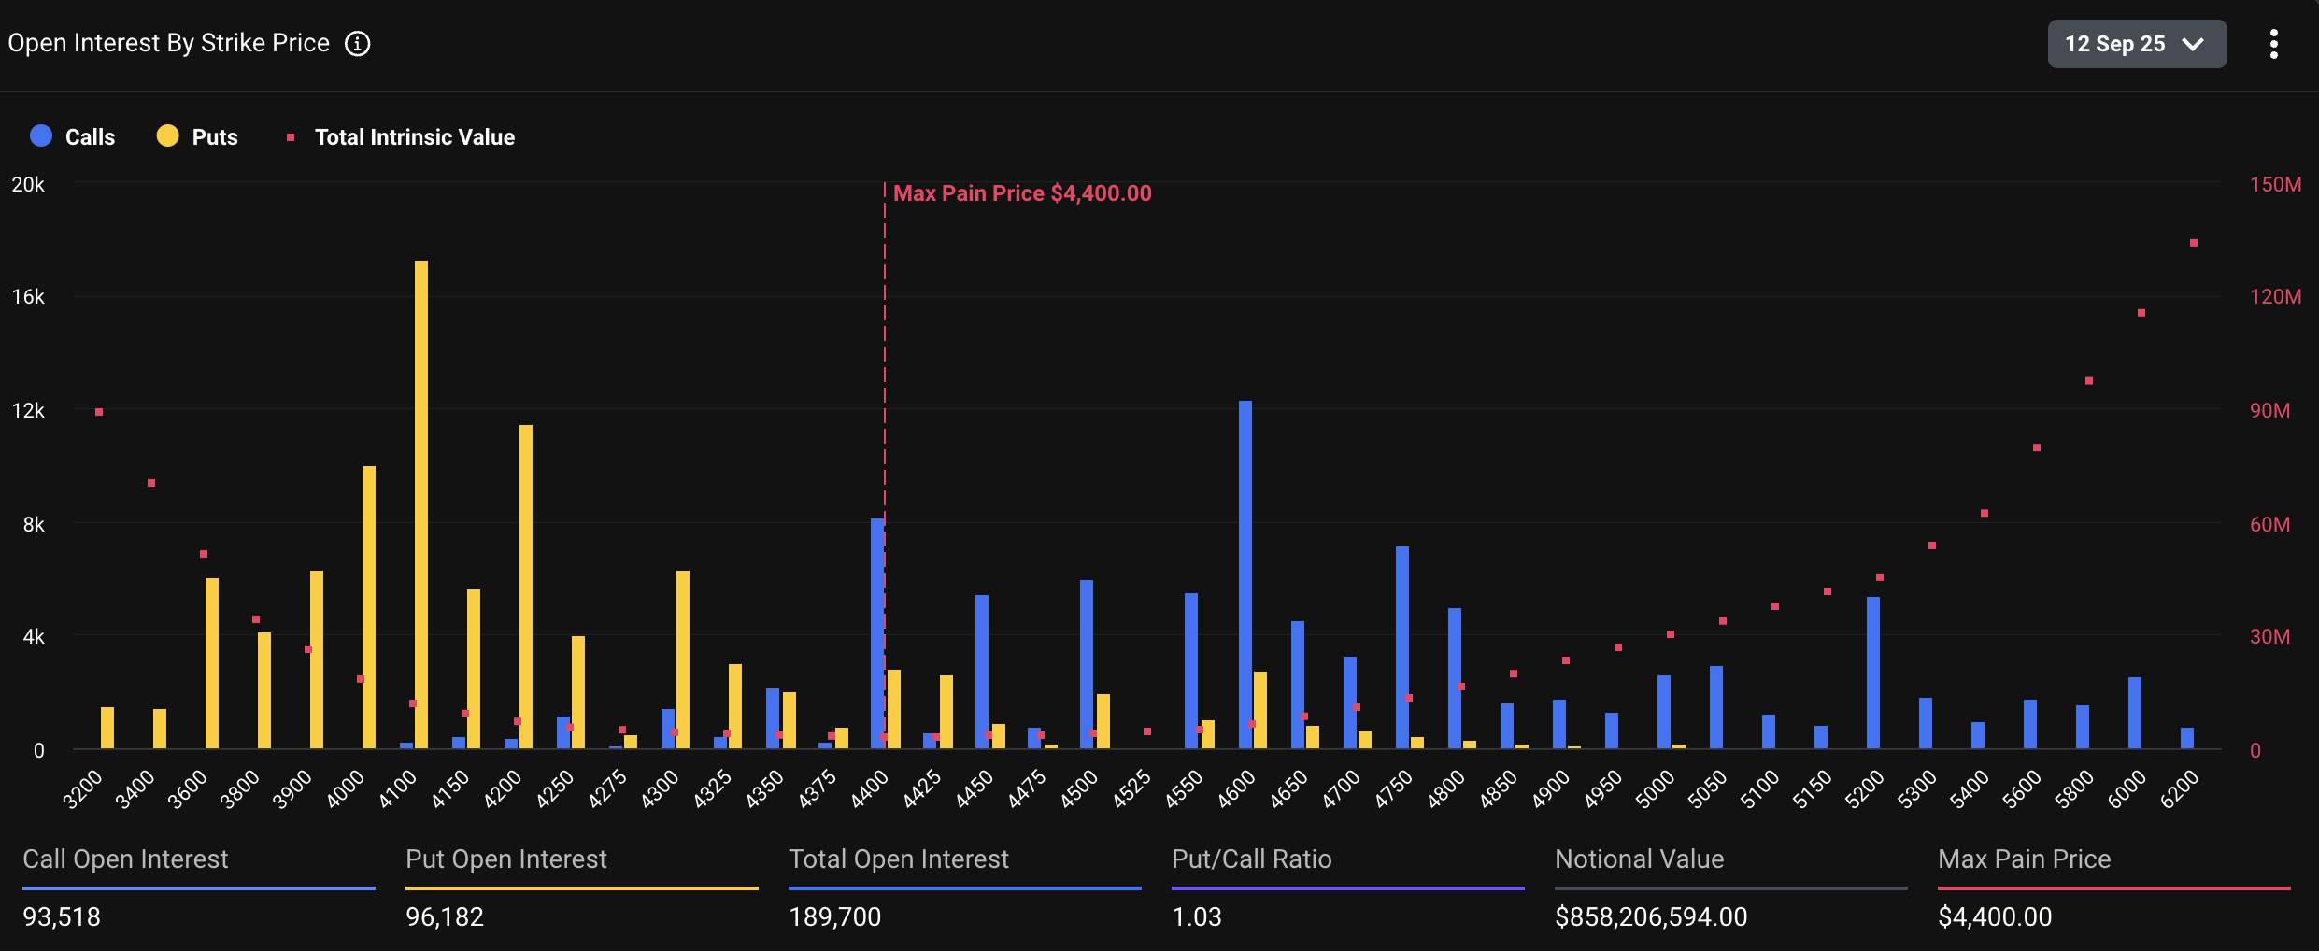Click the Puts yellow legend marker

click(x=167, y=135)
